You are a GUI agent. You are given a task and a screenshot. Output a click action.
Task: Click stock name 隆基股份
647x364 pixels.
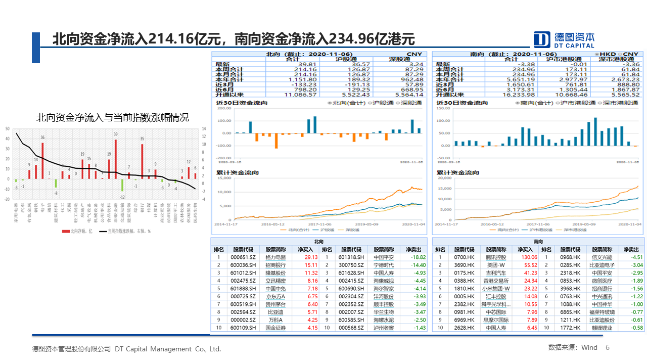tap(275, 273)
